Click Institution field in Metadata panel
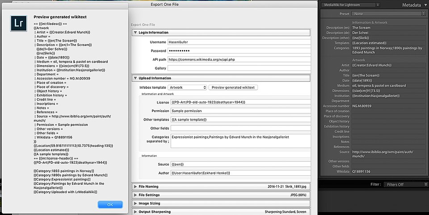 [389, 96]
